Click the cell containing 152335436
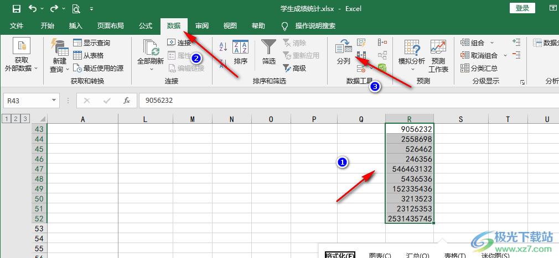 (x=409, y=188)
